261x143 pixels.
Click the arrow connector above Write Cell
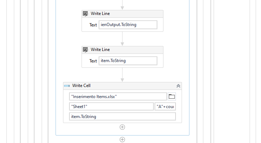tap(122, 75)
